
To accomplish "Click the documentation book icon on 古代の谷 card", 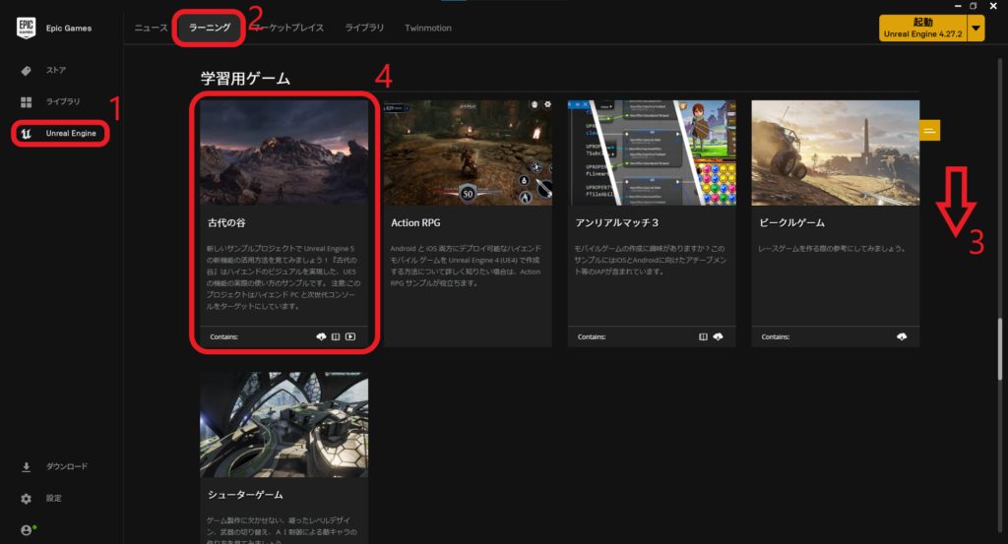I will coord(336,336).
